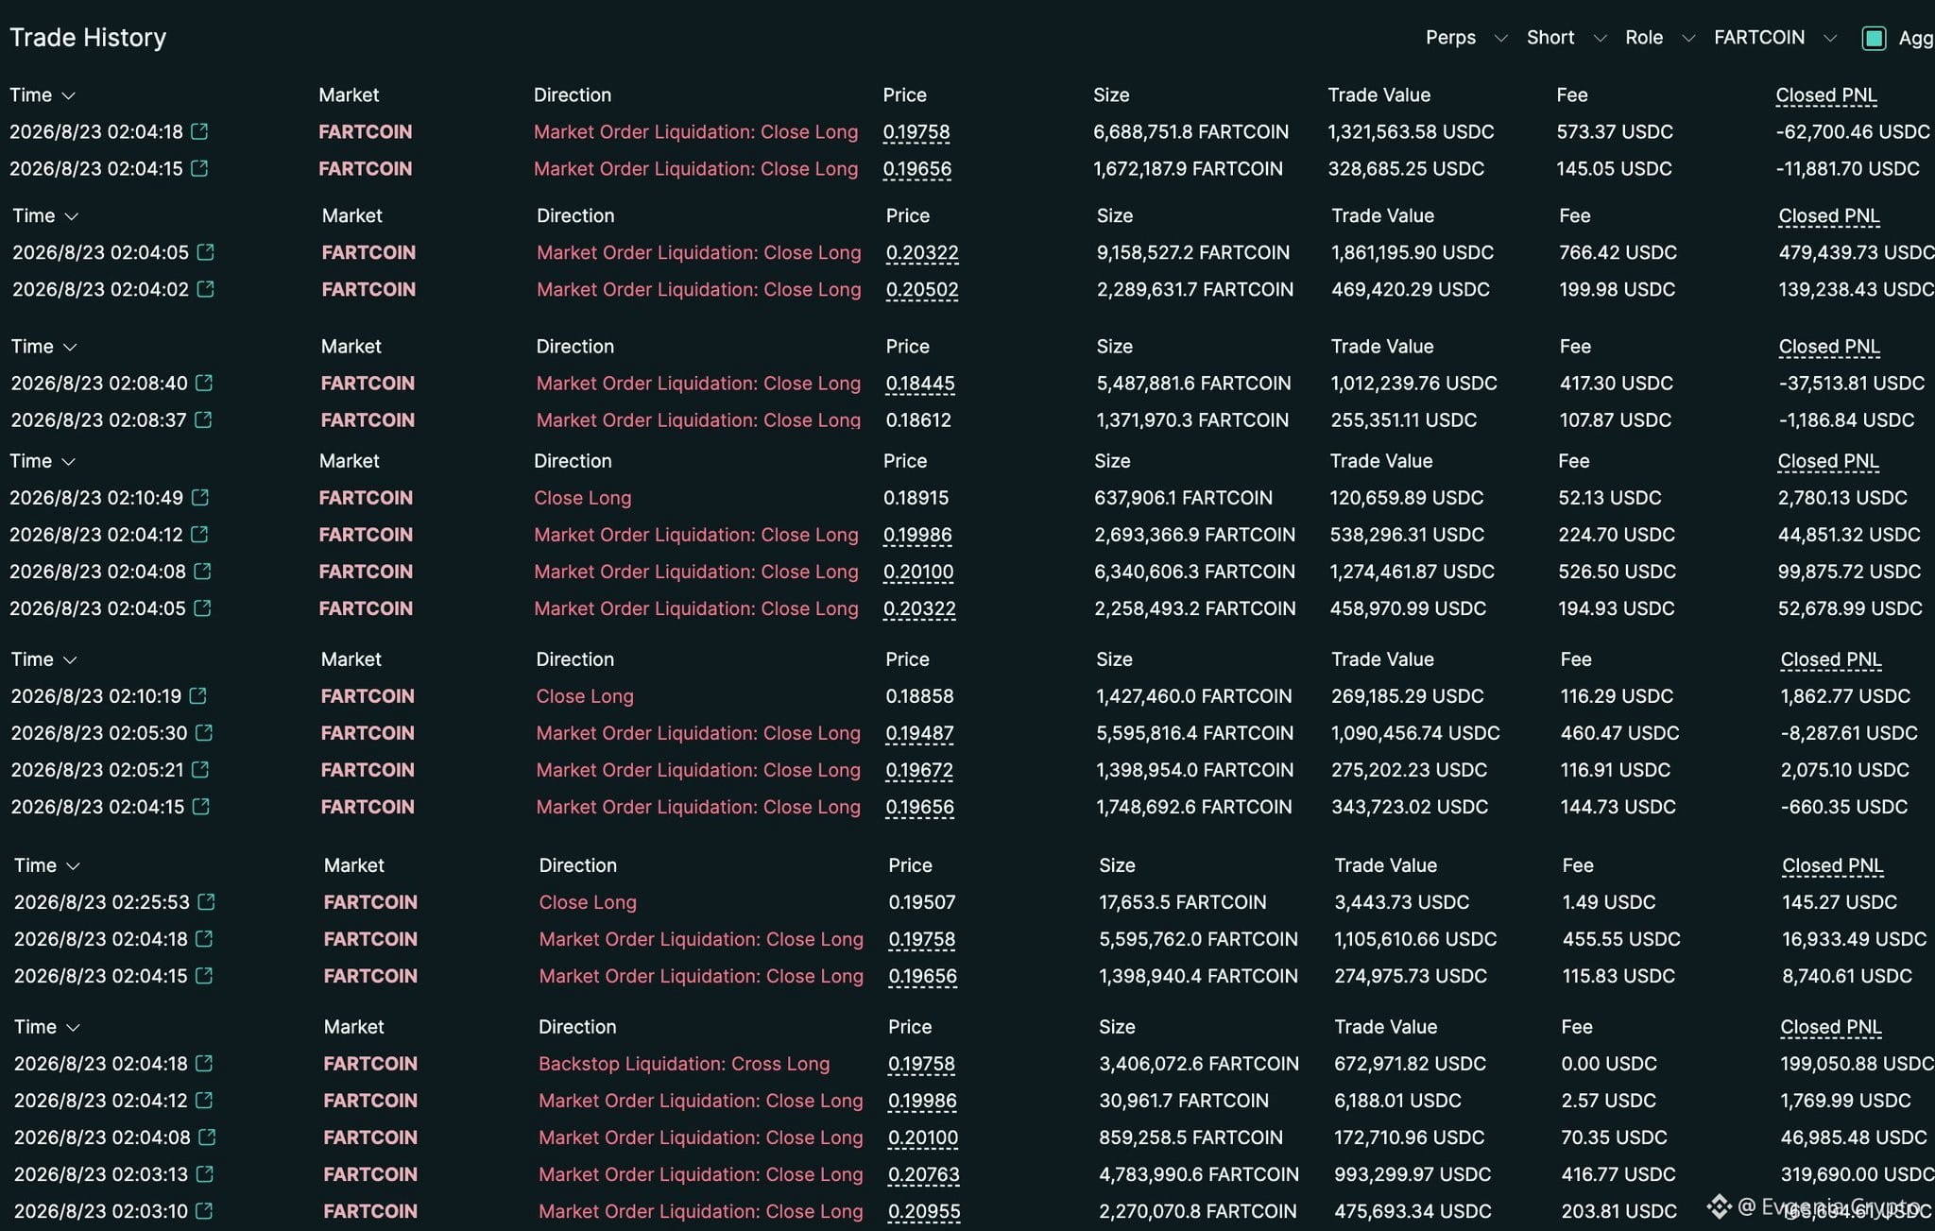Toggle the Agg checkbox in filter bar
Viewport: 1935px width, 1231px height.
[x=1874, y=38]
